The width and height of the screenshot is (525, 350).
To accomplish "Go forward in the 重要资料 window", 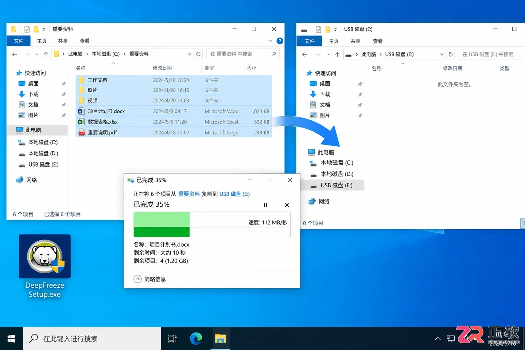I will 27,54.
